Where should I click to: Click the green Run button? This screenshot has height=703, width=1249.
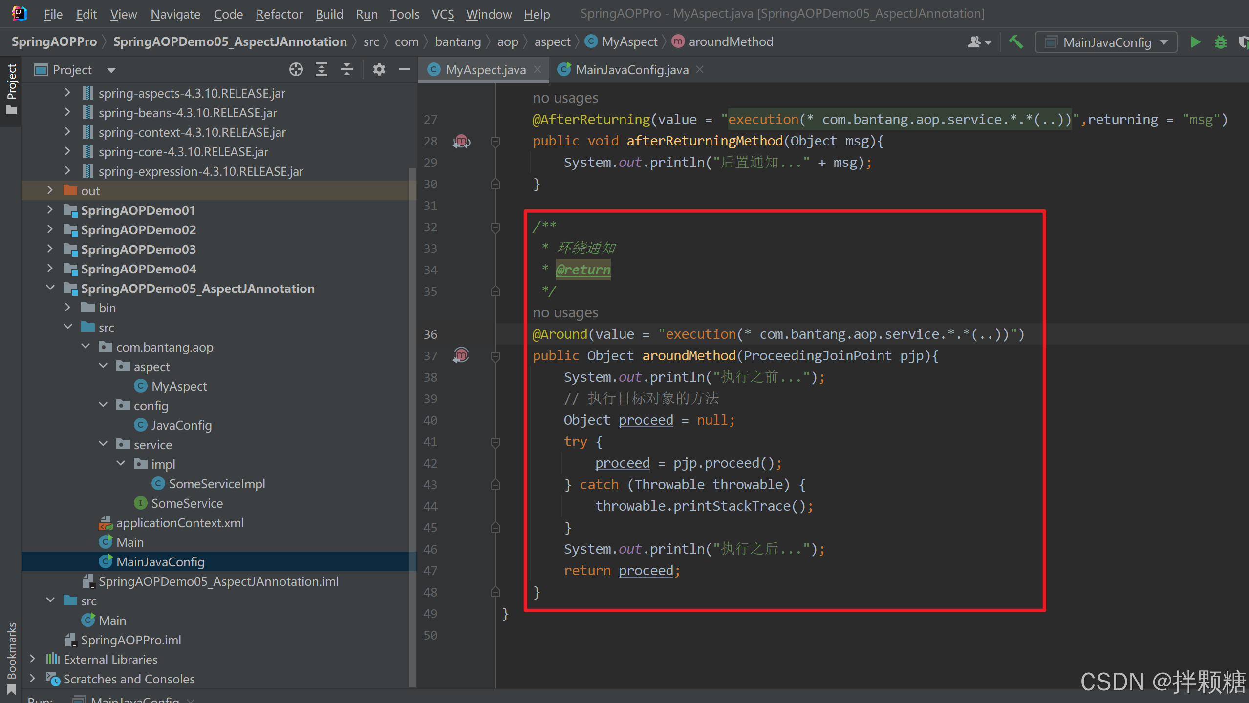tap(1195, 42)
